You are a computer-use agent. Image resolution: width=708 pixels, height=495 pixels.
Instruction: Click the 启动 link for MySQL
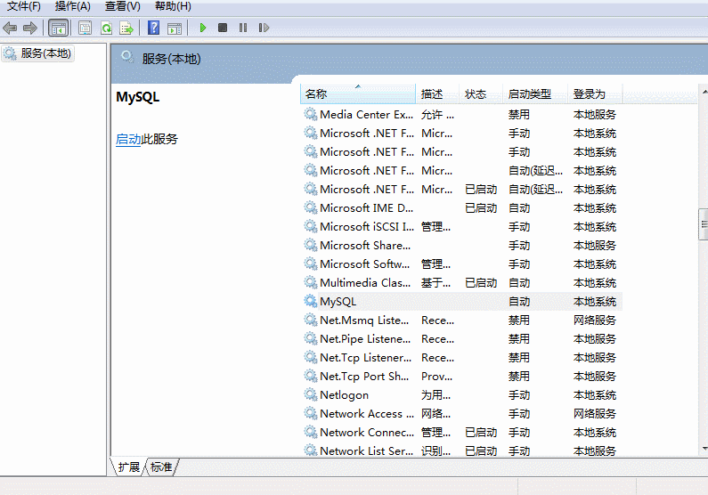point(128,140)
